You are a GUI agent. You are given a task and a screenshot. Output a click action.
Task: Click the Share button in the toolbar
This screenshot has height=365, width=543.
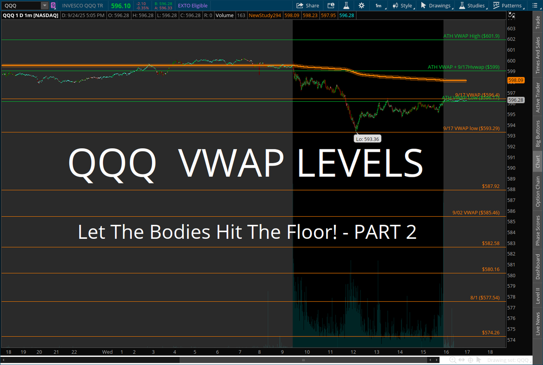pyautogui.click(x=308, y=5)
